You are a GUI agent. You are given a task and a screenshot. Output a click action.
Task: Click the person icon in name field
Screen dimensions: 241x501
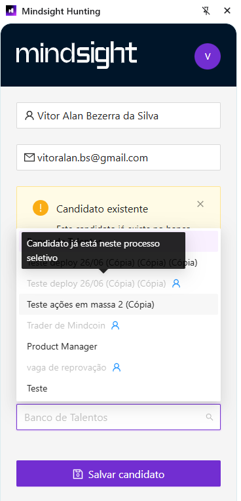29,115
